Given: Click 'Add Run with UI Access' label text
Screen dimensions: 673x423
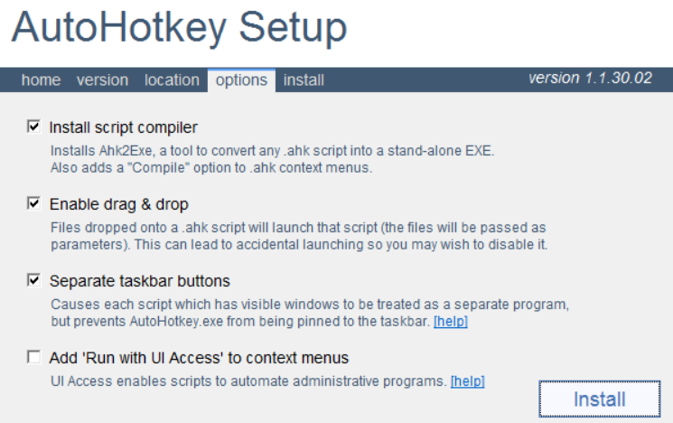Looking at the screenshot, I should tap(199, 358).
